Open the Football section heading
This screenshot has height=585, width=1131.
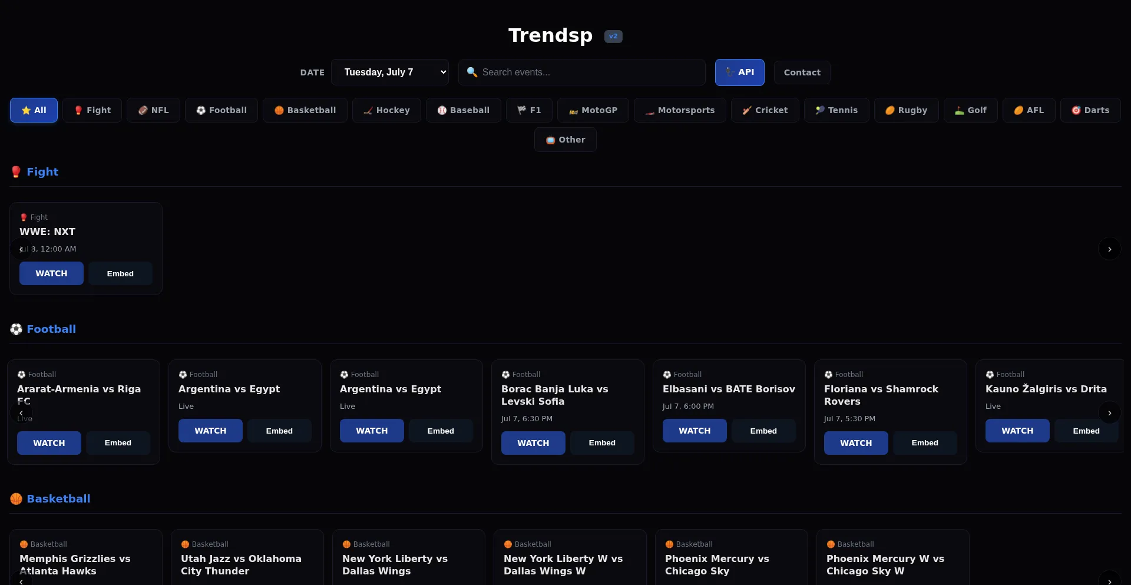tap(51, 329)
